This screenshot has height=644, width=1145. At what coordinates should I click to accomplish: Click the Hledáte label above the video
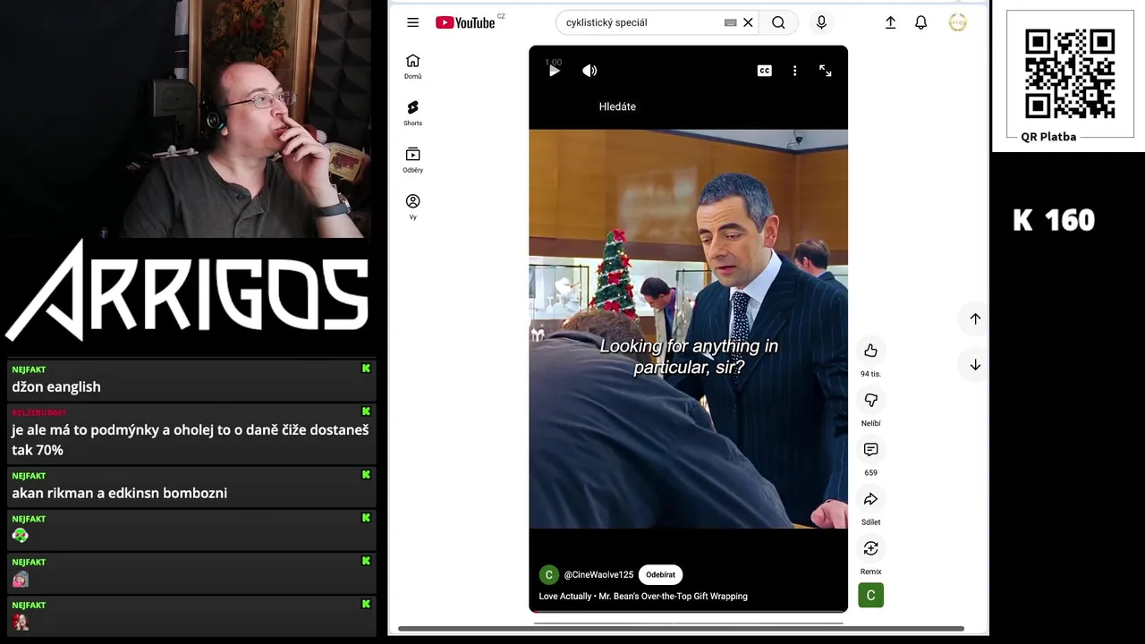point(617,106)
